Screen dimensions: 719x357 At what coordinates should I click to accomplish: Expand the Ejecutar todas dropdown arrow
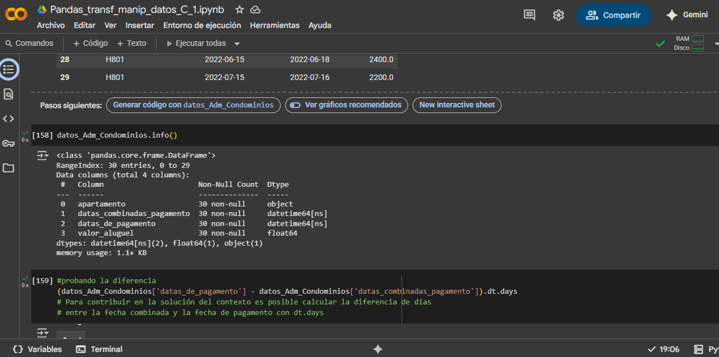(237, 44)
